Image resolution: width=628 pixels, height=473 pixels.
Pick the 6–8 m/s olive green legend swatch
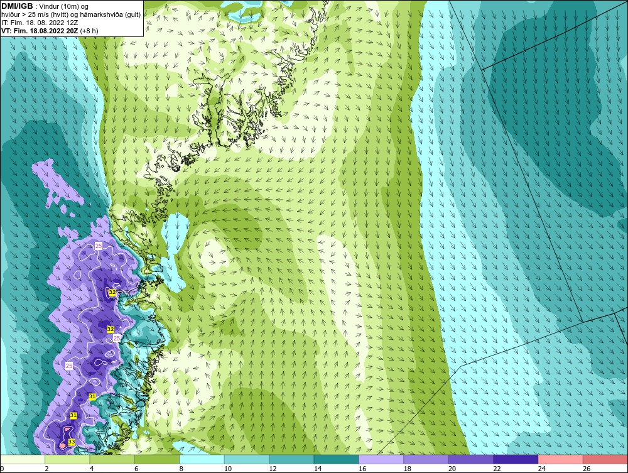(157, 459)
